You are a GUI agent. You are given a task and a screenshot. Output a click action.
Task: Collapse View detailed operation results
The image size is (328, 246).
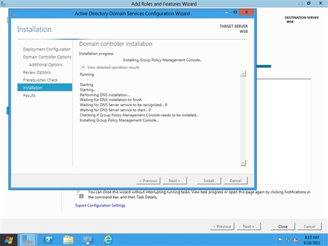[83, 67]
